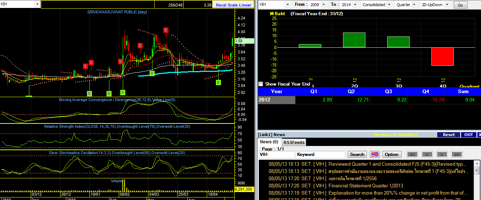Open the VIH symbol dropdown in financials panel
The width and height of the screenshot is (481, 200).
pyautogui.click(x=288, y=5)
